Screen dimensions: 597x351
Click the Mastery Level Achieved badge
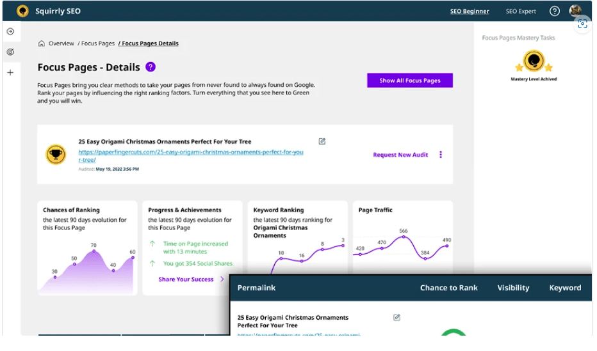534,65
